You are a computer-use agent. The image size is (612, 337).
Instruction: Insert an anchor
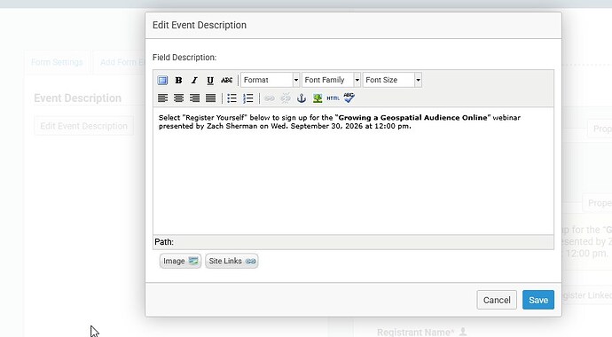[x=302, y=98]
